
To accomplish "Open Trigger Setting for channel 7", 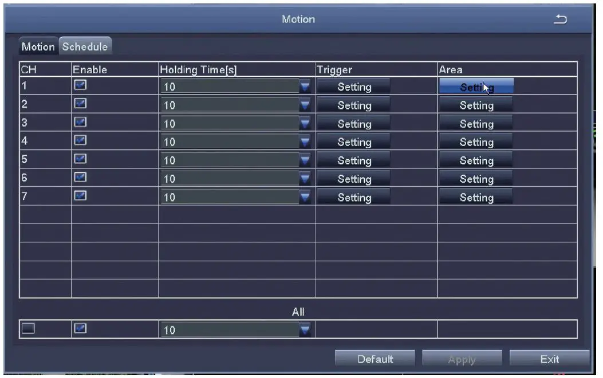I will [354, 197].
